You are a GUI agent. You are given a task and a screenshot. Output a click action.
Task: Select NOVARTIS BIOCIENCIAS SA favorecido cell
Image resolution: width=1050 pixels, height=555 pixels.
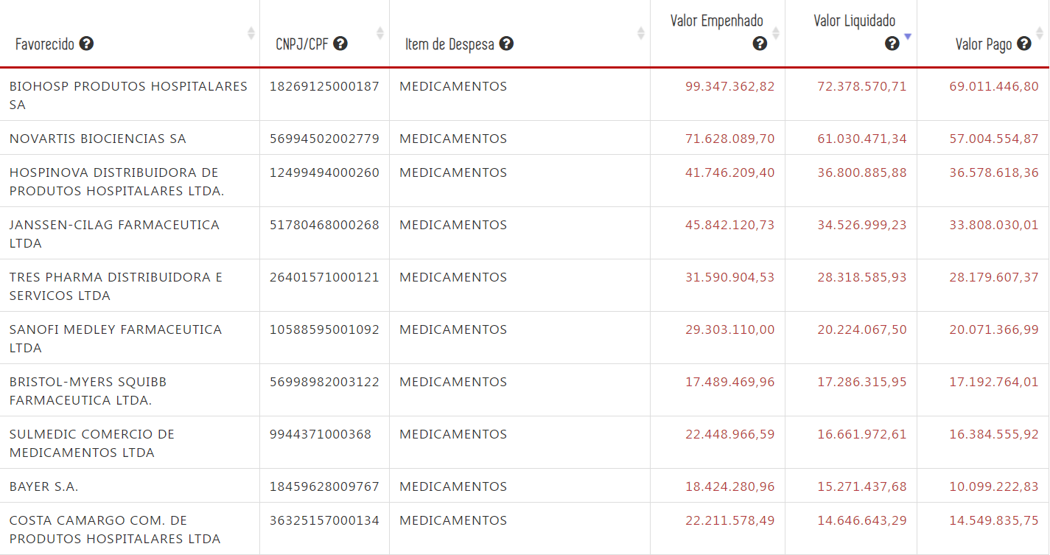[x=97, y=139]
